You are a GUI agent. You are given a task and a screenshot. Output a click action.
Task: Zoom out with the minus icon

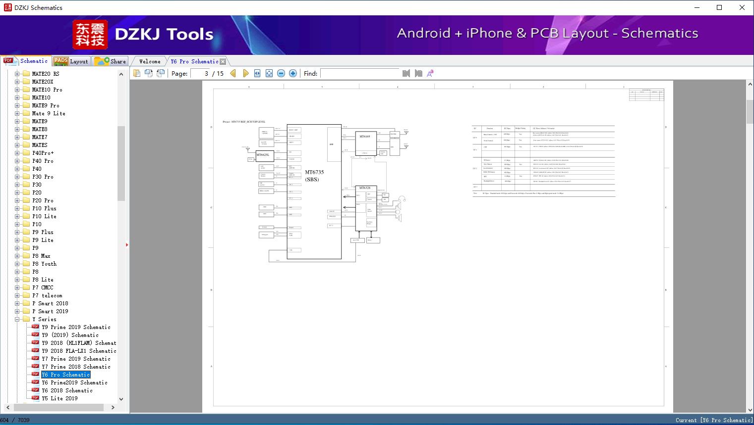281,73
